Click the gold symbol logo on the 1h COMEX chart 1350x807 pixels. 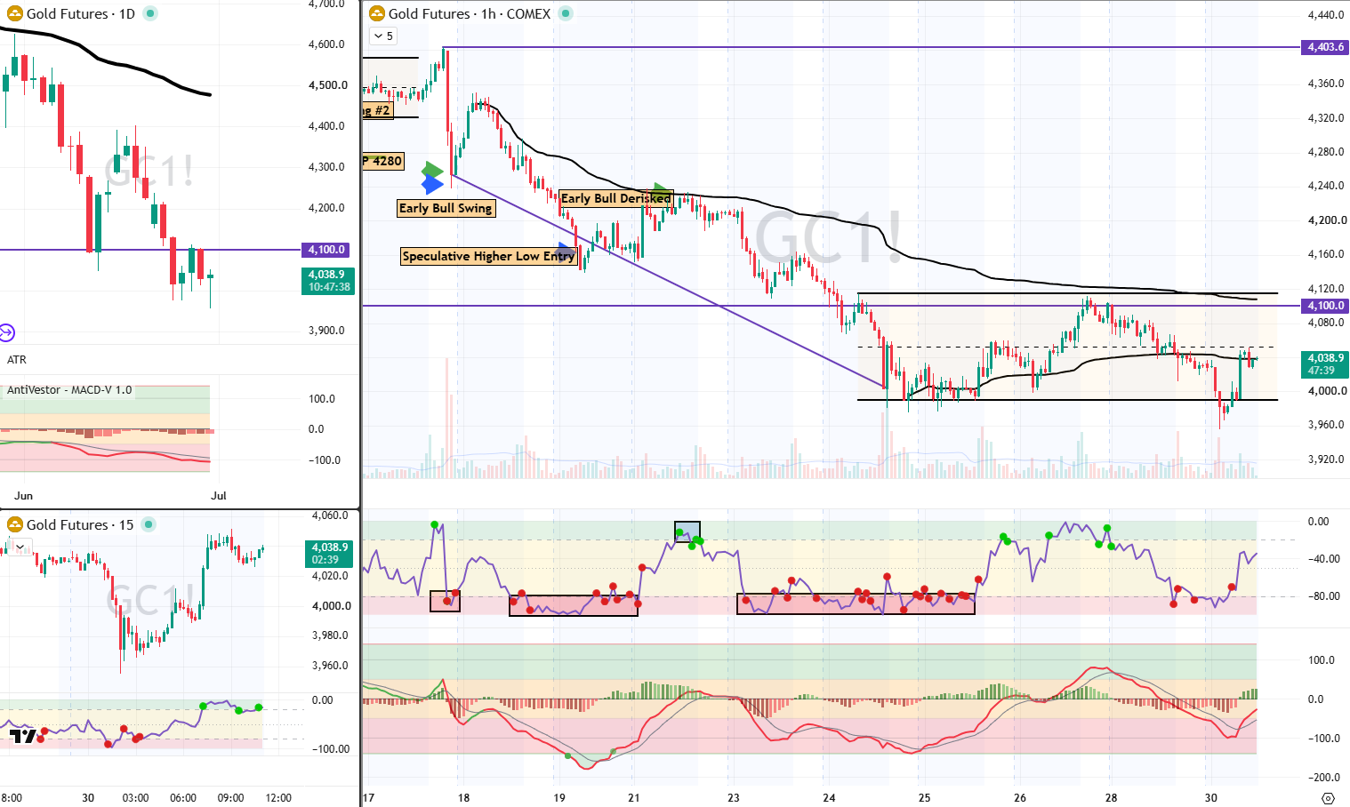coord(377,13)
